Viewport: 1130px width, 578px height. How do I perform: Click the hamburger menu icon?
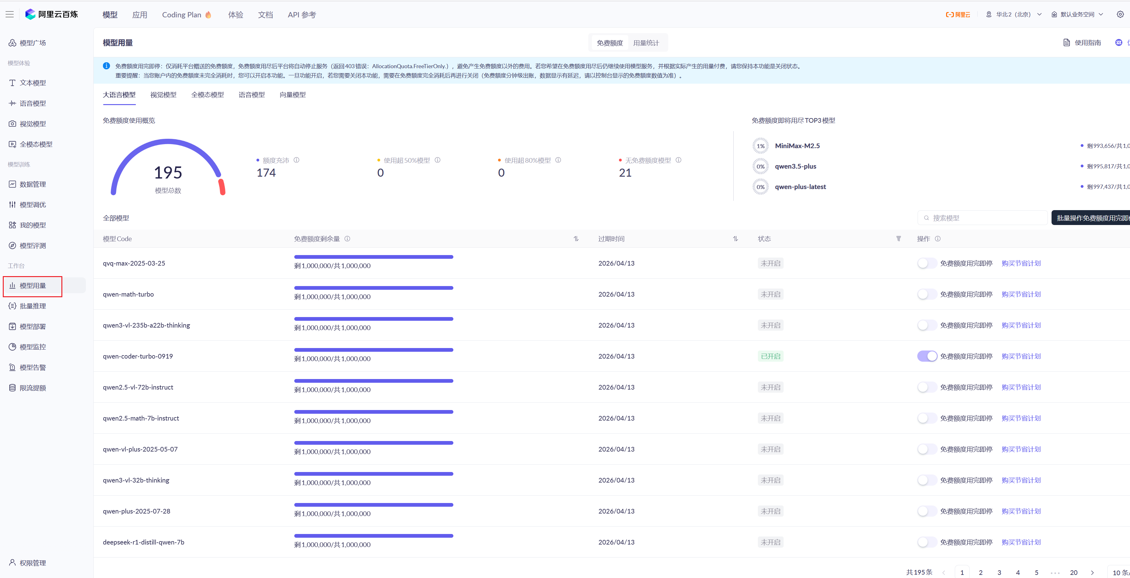point(10,15)
